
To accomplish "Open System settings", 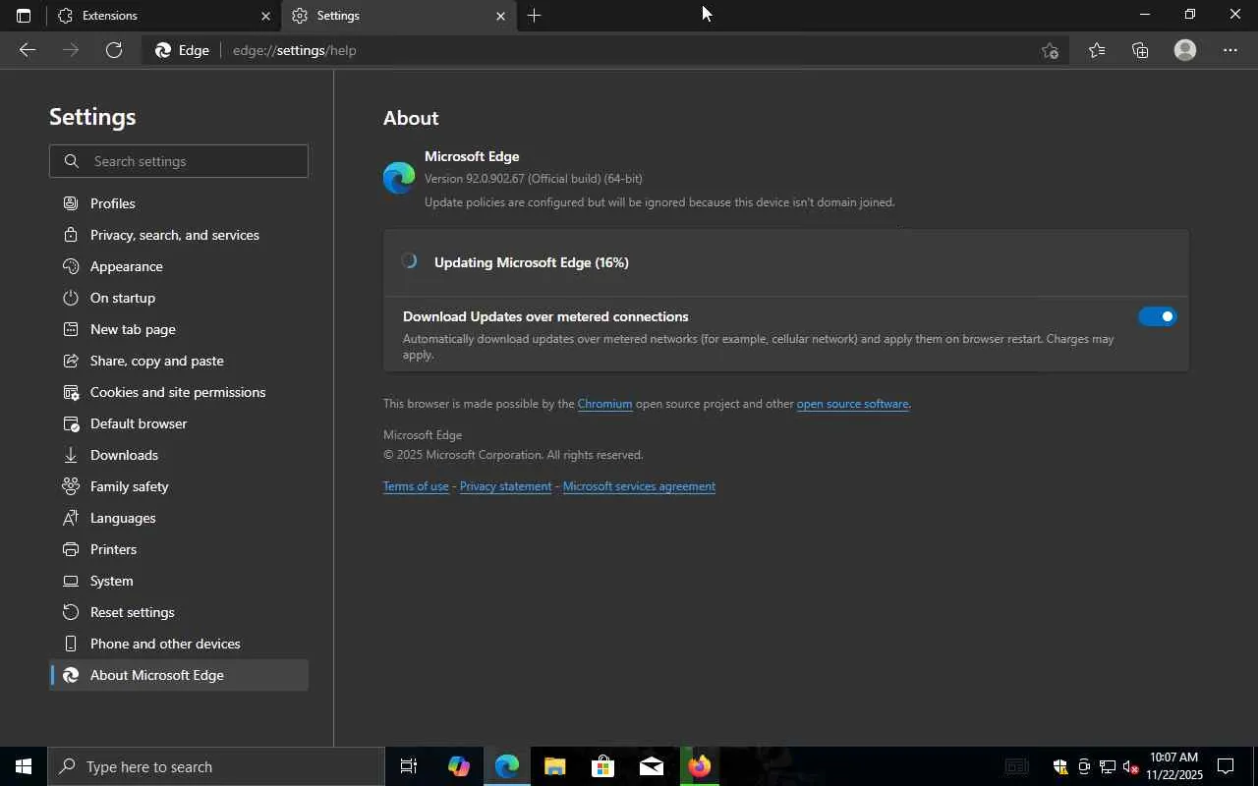I will (179, 581).
